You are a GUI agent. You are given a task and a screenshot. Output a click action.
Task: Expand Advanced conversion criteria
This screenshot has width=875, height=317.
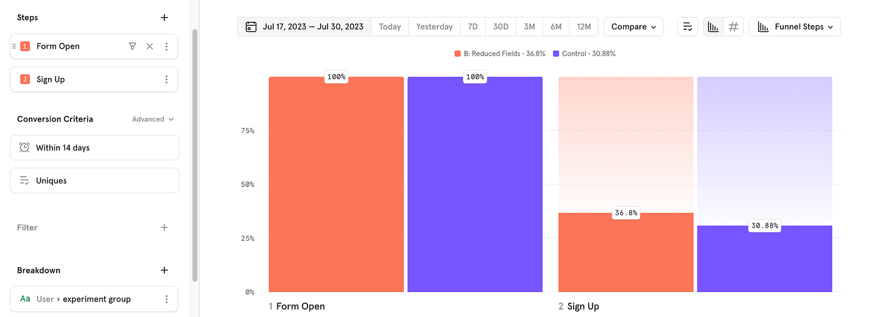point(152,119)
